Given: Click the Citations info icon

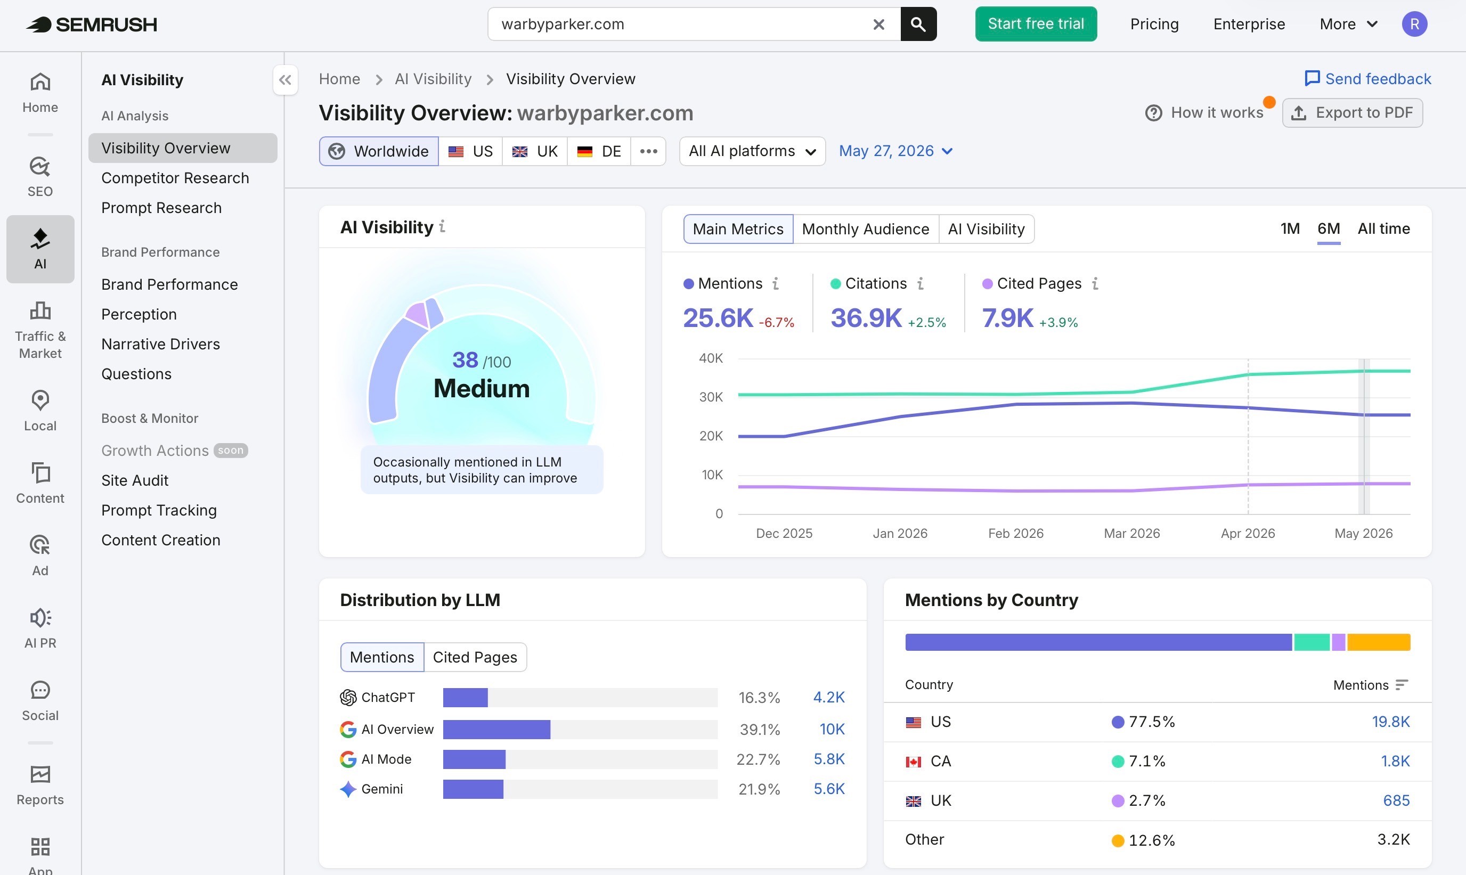Looking at the screenshot, I should [x=920, y=284].
